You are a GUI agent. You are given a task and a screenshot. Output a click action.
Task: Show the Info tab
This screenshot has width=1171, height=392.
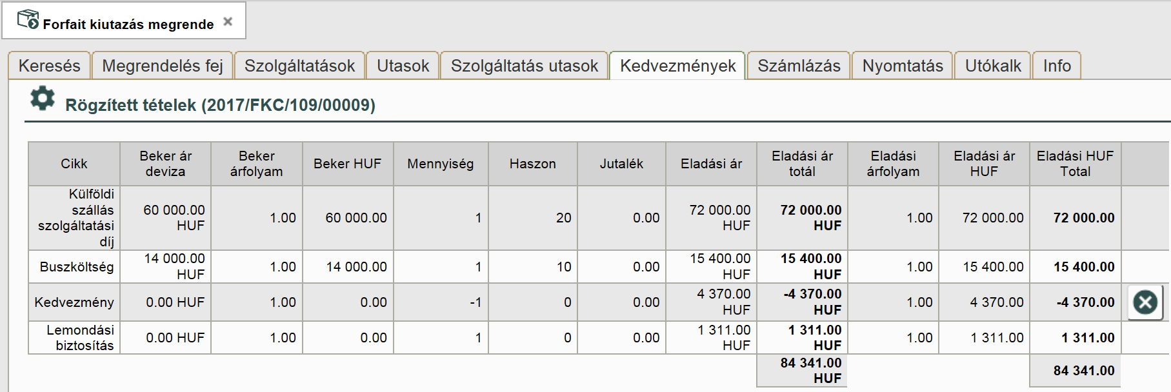pyautogui.click(x=1057, y=66)
